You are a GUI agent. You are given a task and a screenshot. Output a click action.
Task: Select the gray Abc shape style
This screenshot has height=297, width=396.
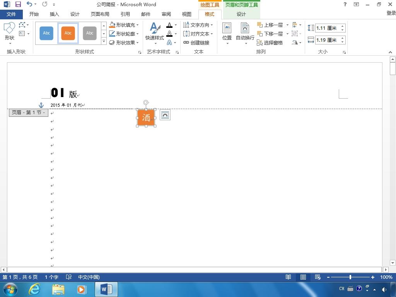(90, 33)
